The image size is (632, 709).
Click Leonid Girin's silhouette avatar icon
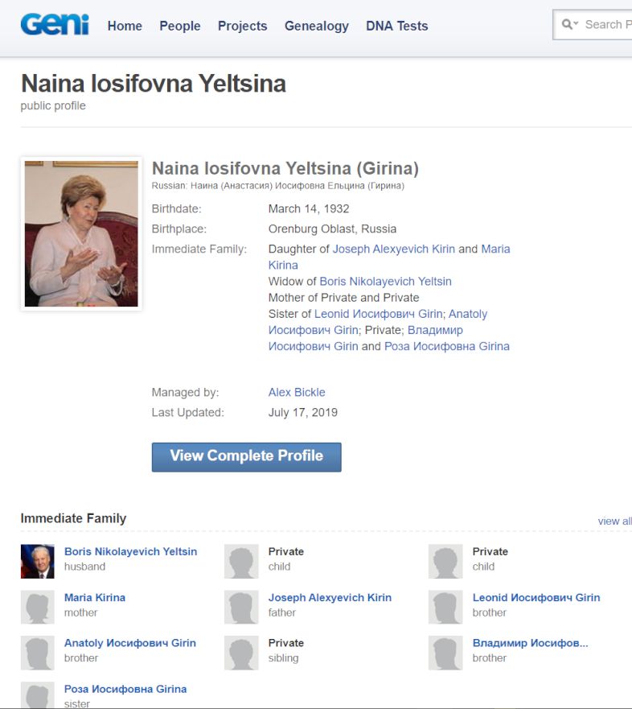pos(445,607)
